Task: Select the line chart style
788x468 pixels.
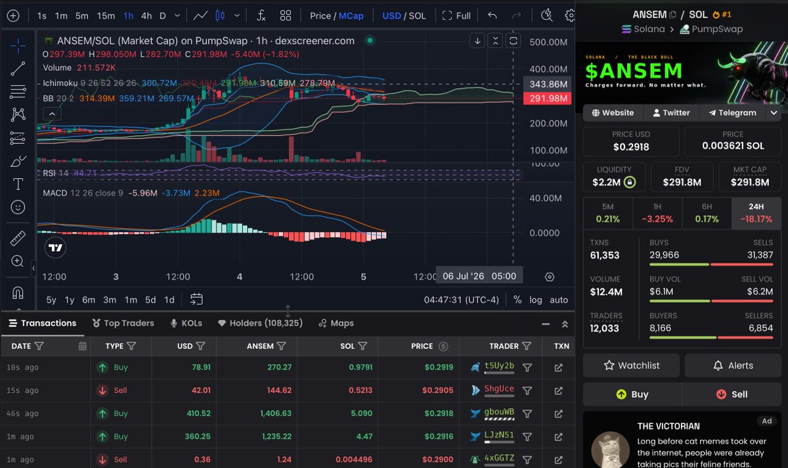Action: 201,15
